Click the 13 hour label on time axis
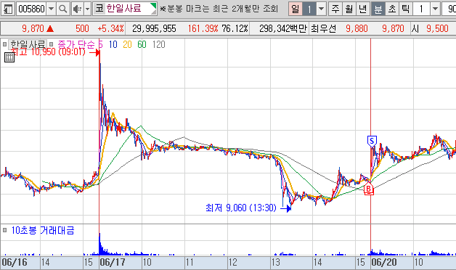Image resolution: width=456 pixels, height=270 pixels. tap(276, 263)
